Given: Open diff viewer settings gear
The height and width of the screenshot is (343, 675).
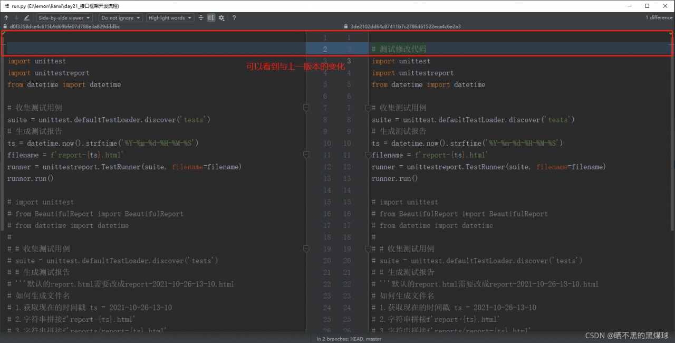Looking at the screenshot, I should (x=221, y=18).
